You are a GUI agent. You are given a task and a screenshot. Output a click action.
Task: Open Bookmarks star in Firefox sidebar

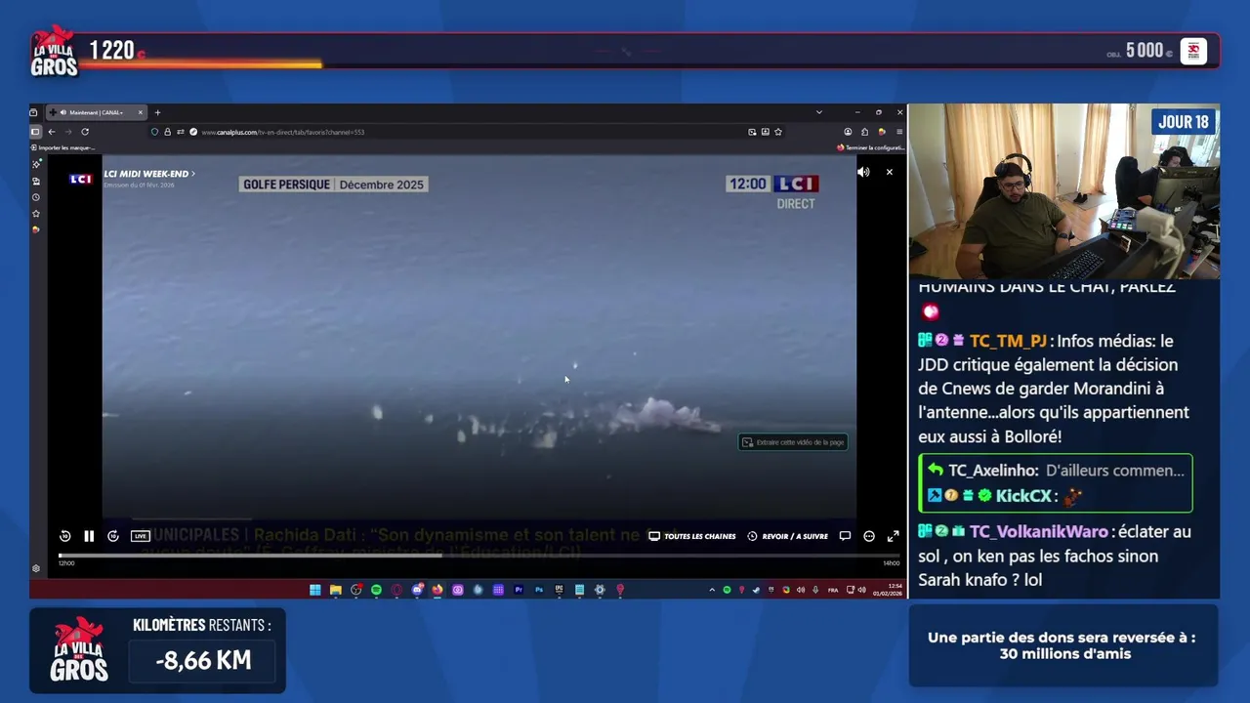36,214
